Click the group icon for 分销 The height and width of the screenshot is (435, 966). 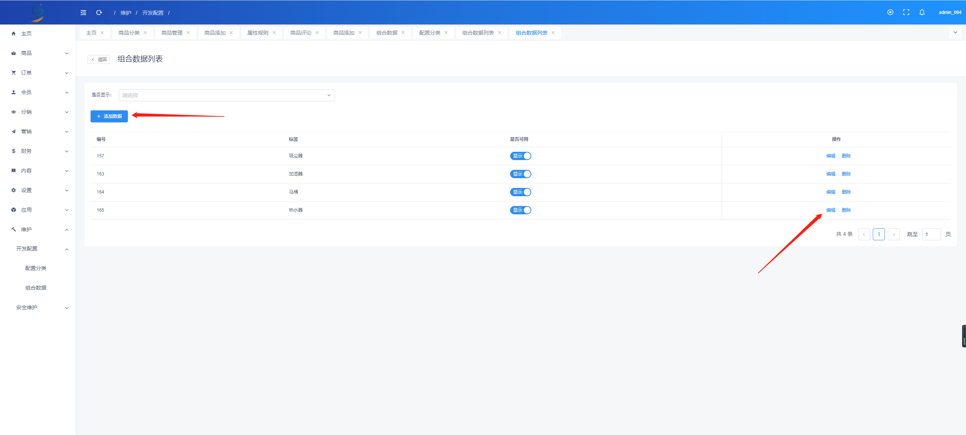[14, 112]
